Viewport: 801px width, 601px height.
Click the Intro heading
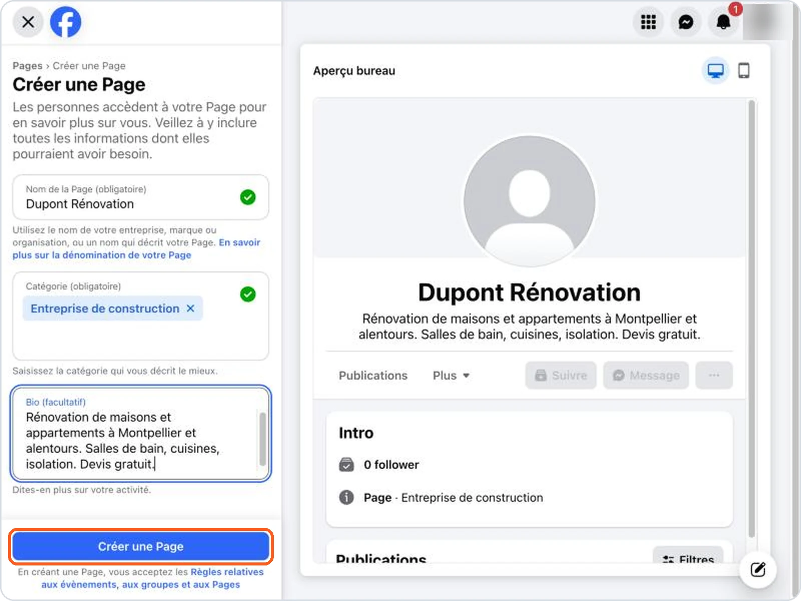coord(356,433)
